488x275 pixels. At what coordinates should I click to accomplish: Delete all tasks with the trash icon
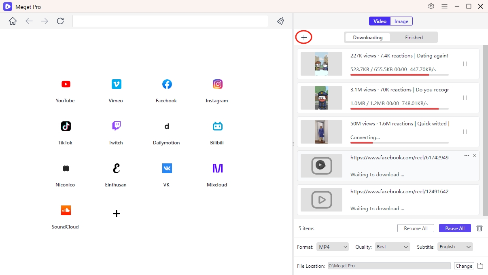(480, 228)
